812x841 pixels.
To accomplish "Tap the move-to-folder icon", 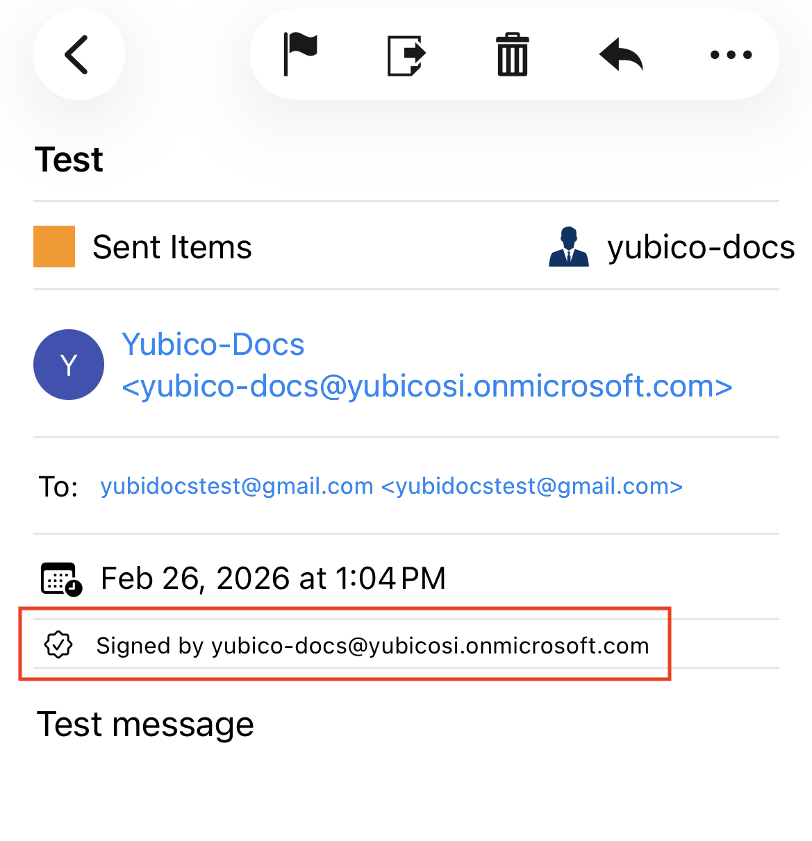I will pos(406,55).
